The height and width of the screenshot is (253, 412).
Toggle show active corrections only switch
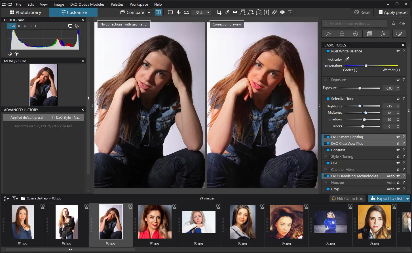[x=402, y=24]
